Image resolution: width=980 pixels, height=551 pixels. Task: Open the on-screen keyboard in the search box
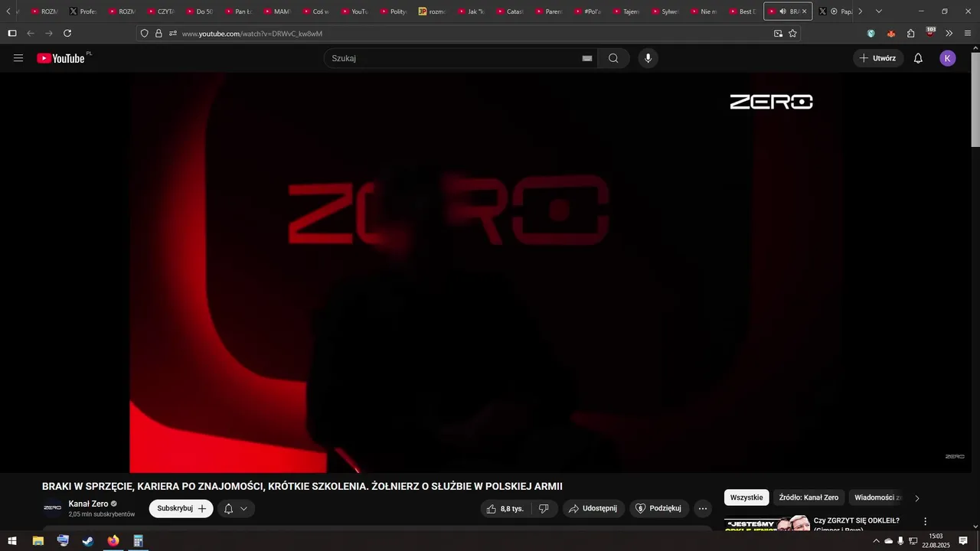tap(587, 58)
